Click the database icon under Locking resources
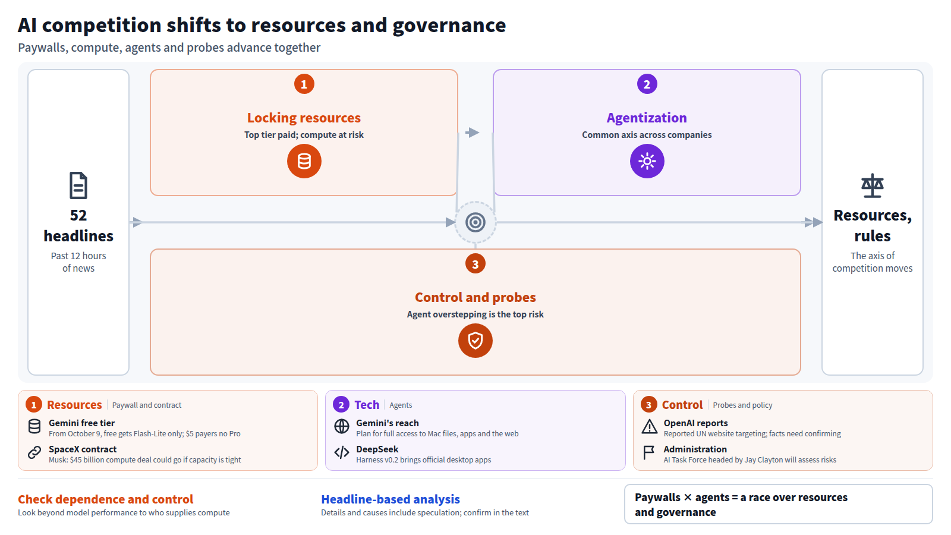Image resolution: width=951 pixels, height=535 pixels. click(304, 161)
